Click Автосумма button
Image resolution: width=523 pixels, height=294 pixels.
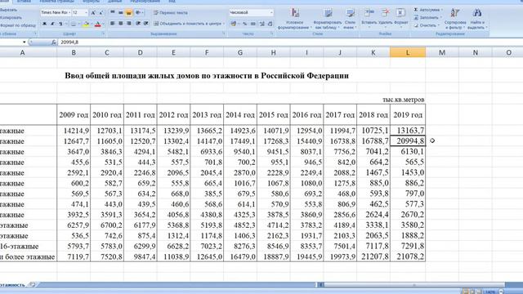[x=428, y=10]
